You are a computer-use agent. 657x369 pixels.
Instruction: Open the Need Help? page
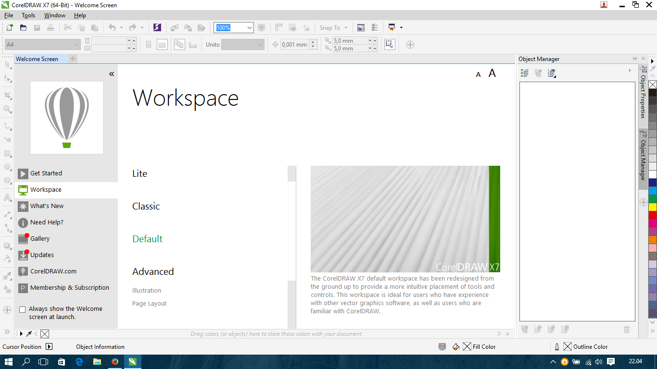47,222
